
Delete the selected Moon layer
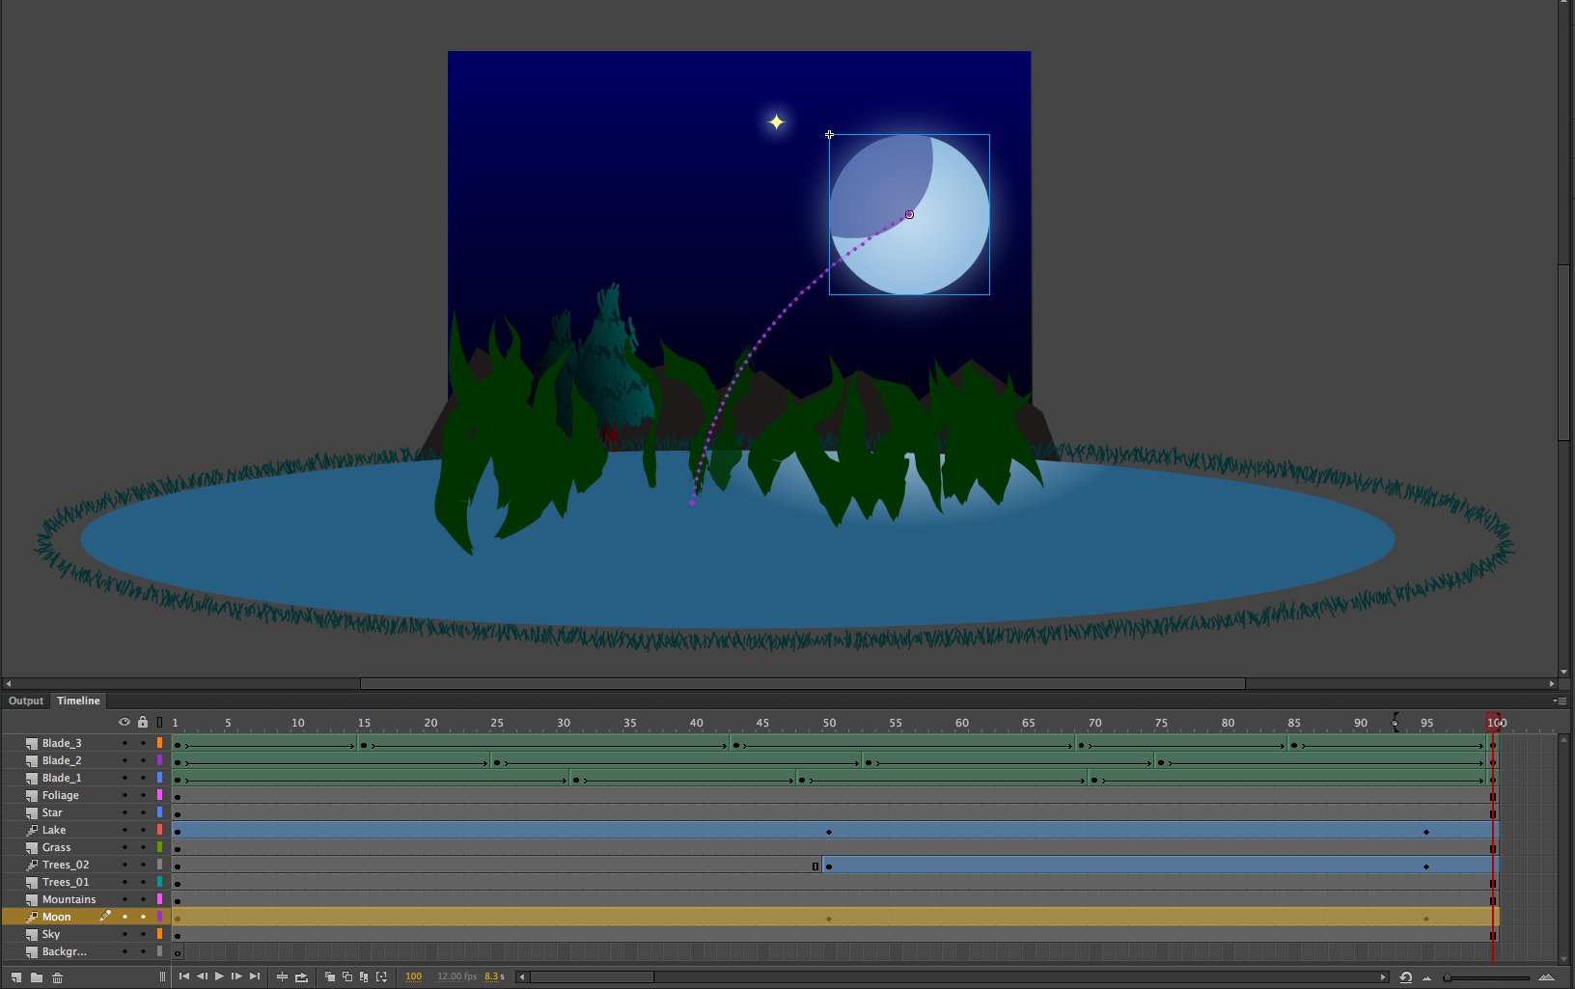57,976
